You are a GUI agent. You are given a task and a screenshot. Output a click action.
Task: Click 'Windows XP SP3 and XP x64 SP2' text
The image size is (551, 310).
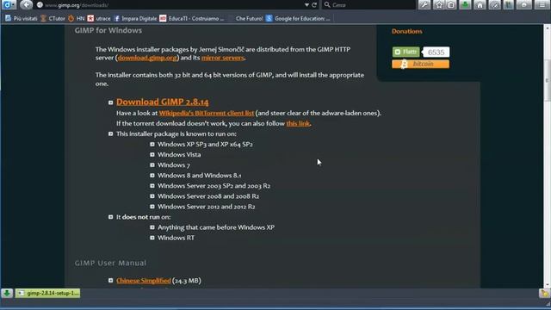[x=205, y=144]
